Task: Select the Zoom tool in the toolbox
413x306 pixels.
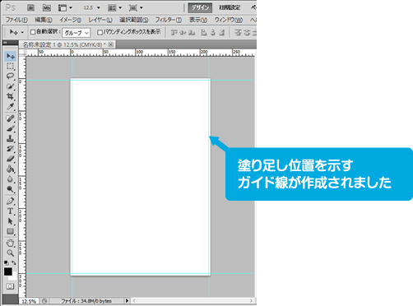Action: click(x=11, y=253)
